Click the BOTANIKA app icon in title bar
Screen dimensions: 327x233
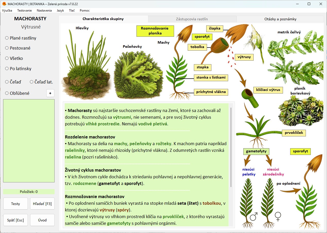pyautogui.click(x=4, y=4)
